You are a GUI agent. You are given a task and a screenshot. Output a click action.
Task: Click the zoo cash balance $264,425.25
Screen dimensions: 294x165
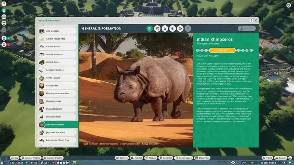(x=17, y=162)
